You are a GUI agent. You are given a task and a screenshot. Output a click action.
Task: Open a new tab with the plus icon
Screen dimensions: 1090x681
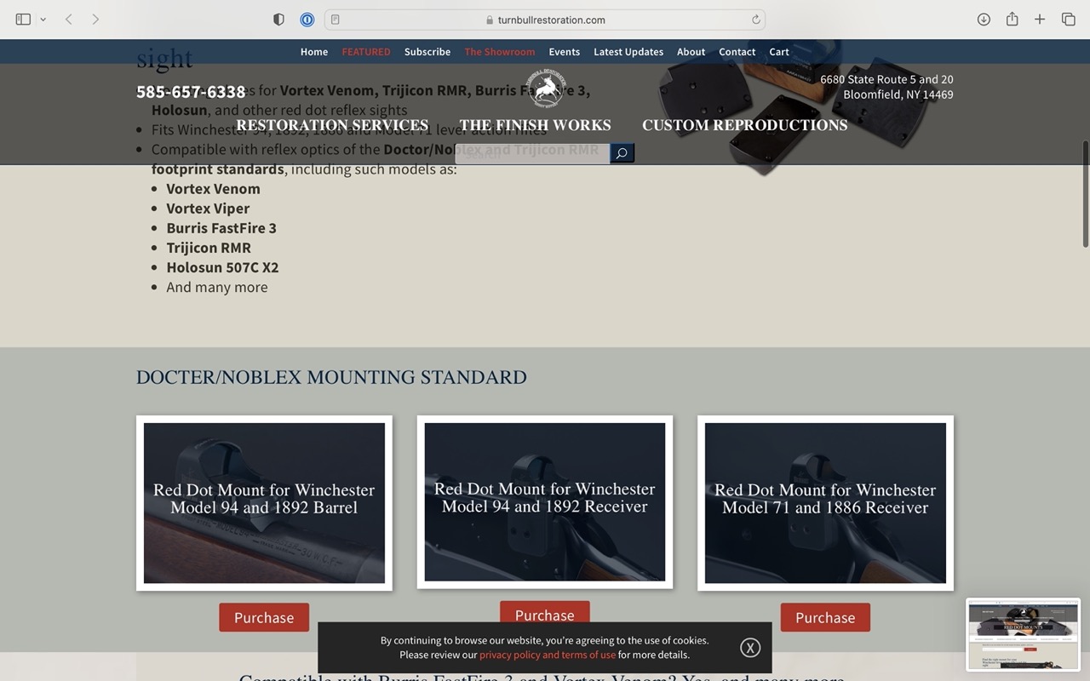pos(1040,20)
